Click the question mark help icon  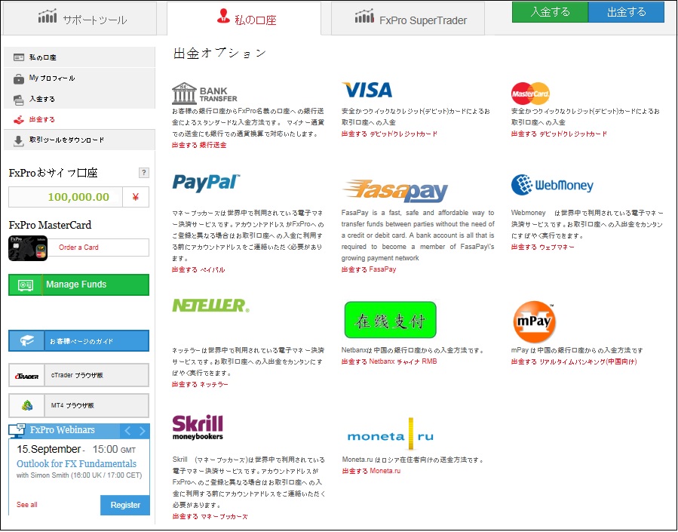[144, 173]
